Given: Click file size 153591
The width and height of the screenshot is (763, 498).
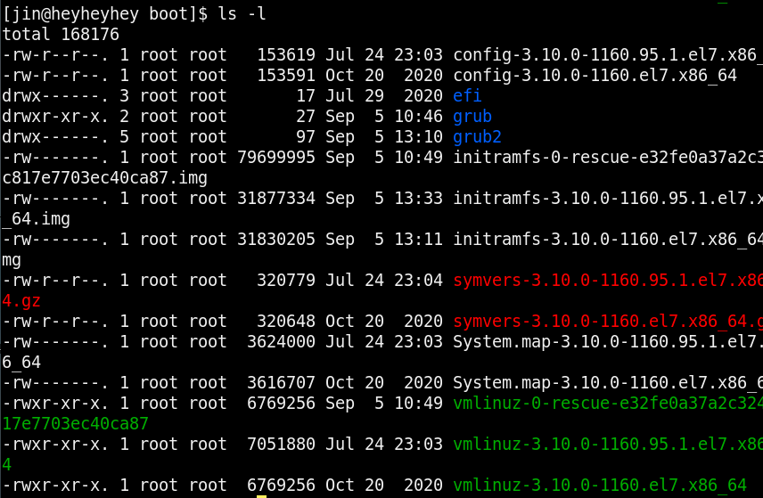Looking at the screenshot, I should click(x=286, y=75).
